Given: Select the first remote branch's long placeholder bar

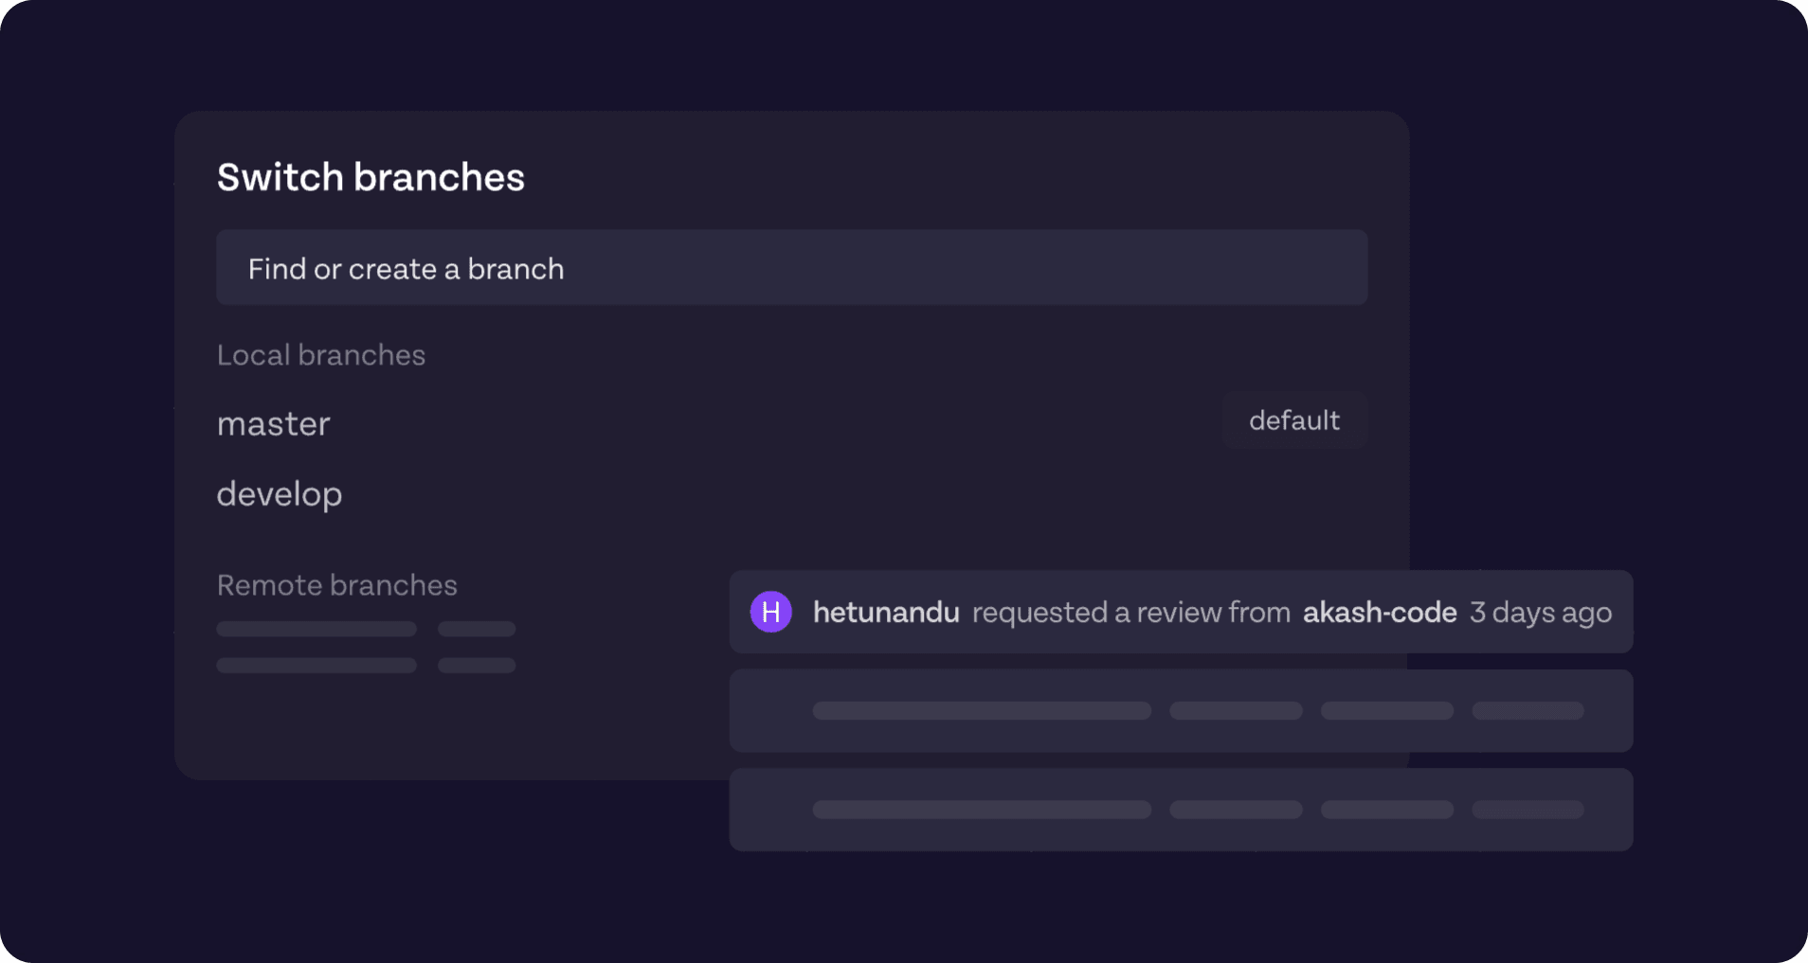Looking at the screenshot, I should coord(316,629).
